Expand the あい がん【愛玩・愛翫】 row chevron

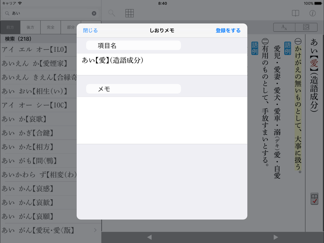(95, 230)
